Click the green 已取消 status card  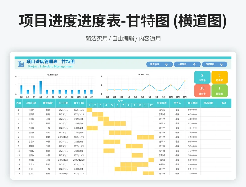tap(219, 91)
